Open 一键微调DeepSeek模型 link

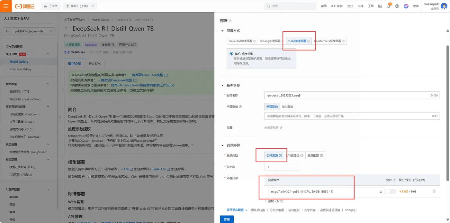click(x=115, y=80)
